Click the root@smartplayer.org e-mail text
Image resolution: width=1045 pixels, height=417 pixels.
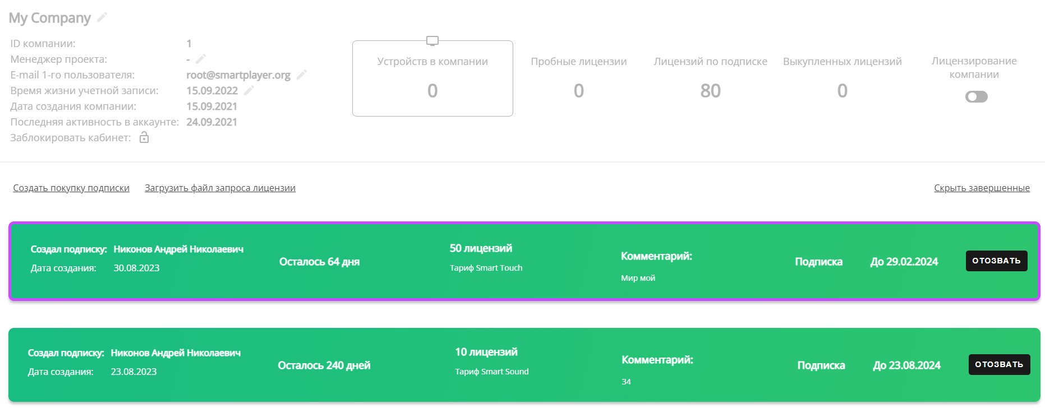[x=238, y=75]
